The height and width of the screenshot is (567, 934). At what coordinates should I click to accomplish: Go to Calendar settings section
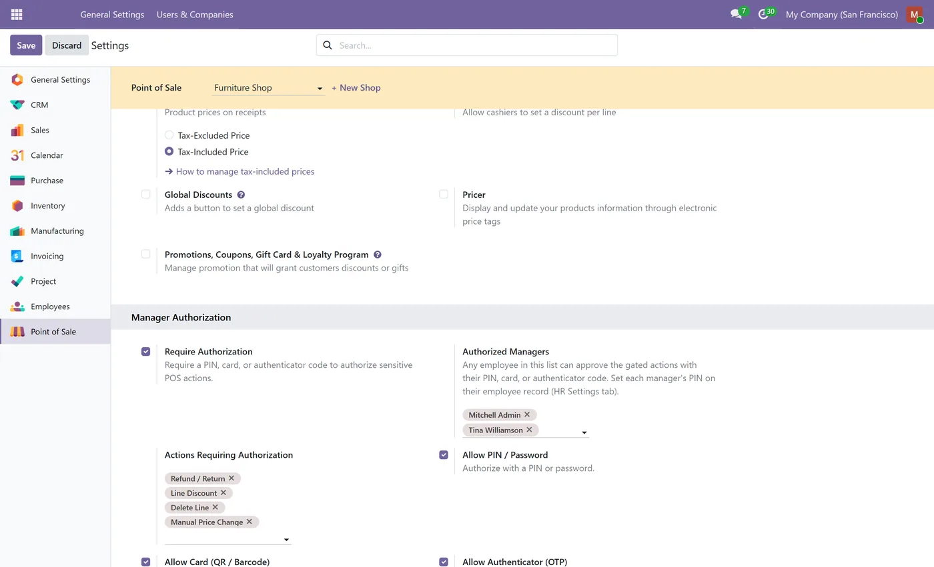55,155
